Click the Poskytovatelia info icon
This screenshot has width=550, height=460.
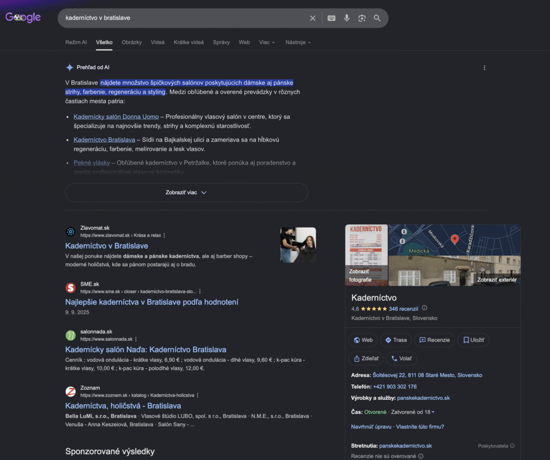click(x=512, y=446)
